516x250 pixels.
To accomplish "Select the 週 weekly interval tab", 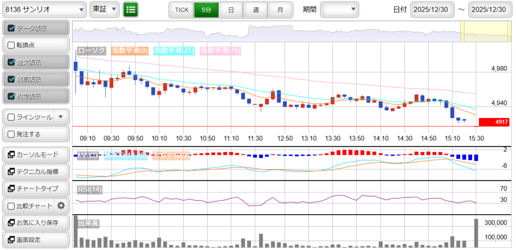I will tap(255, 10).
